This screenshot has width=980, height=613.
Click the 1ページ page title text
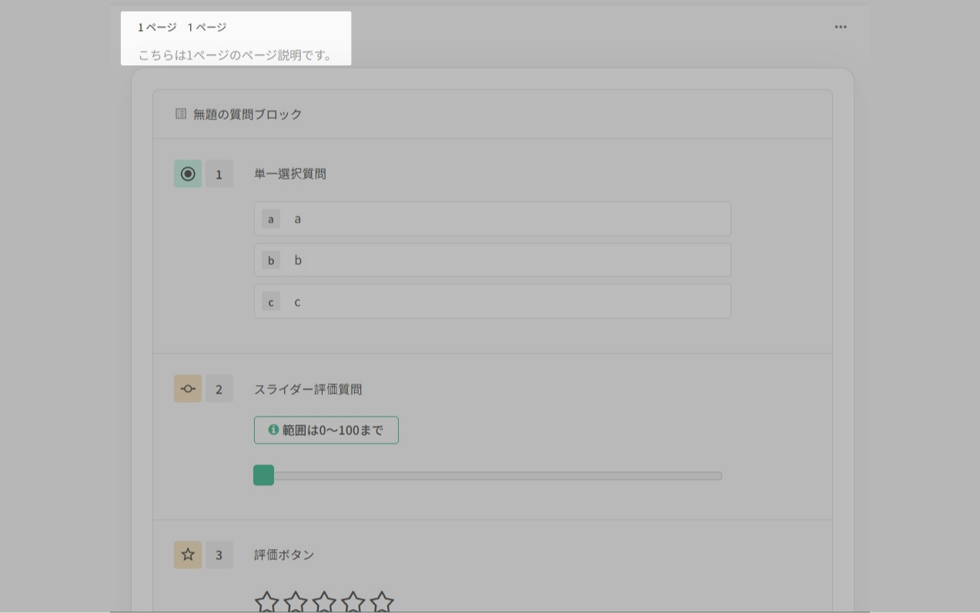207,27
